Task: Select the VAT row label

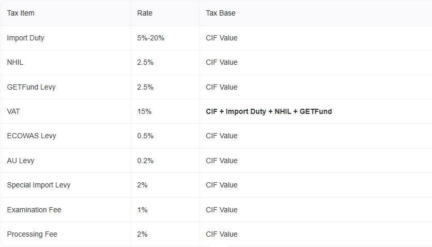Action: click(13, 111)
